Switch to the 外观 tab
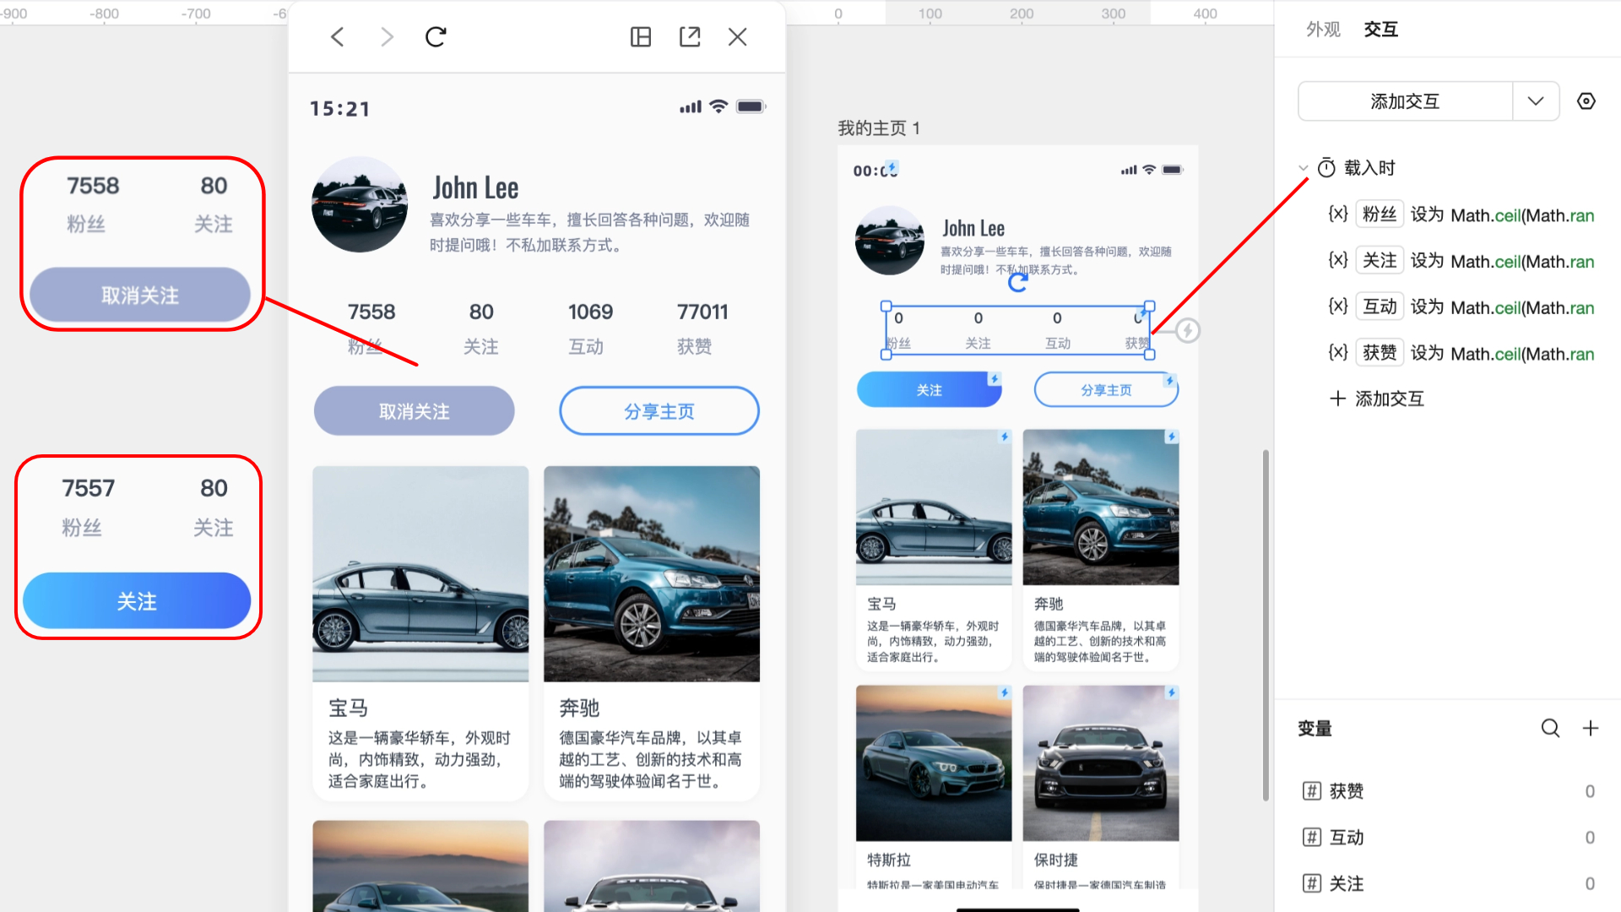Viewport: 1621px width, 912px height. point(1323,30)
